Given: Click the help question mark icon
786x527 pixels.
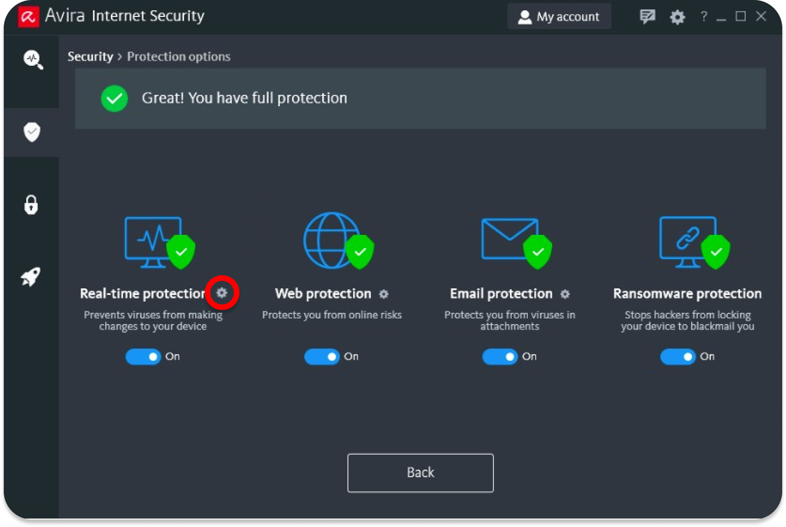Looking at the screenshot, I should point(703,16).
